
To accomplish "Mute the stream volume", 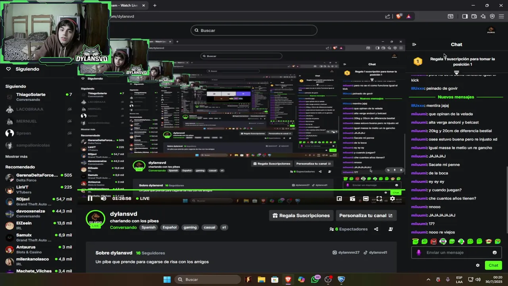I will pos(103,199).
